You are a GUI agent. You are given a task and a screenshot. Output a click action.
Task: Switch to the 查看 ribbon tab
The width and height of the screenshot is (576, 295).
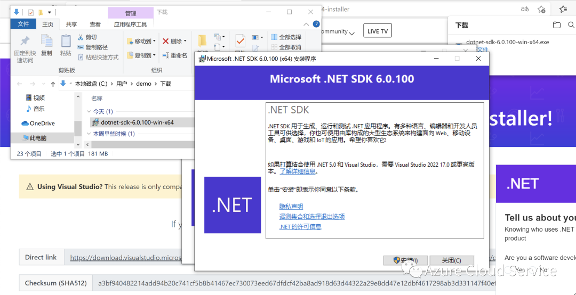point(95,24)
